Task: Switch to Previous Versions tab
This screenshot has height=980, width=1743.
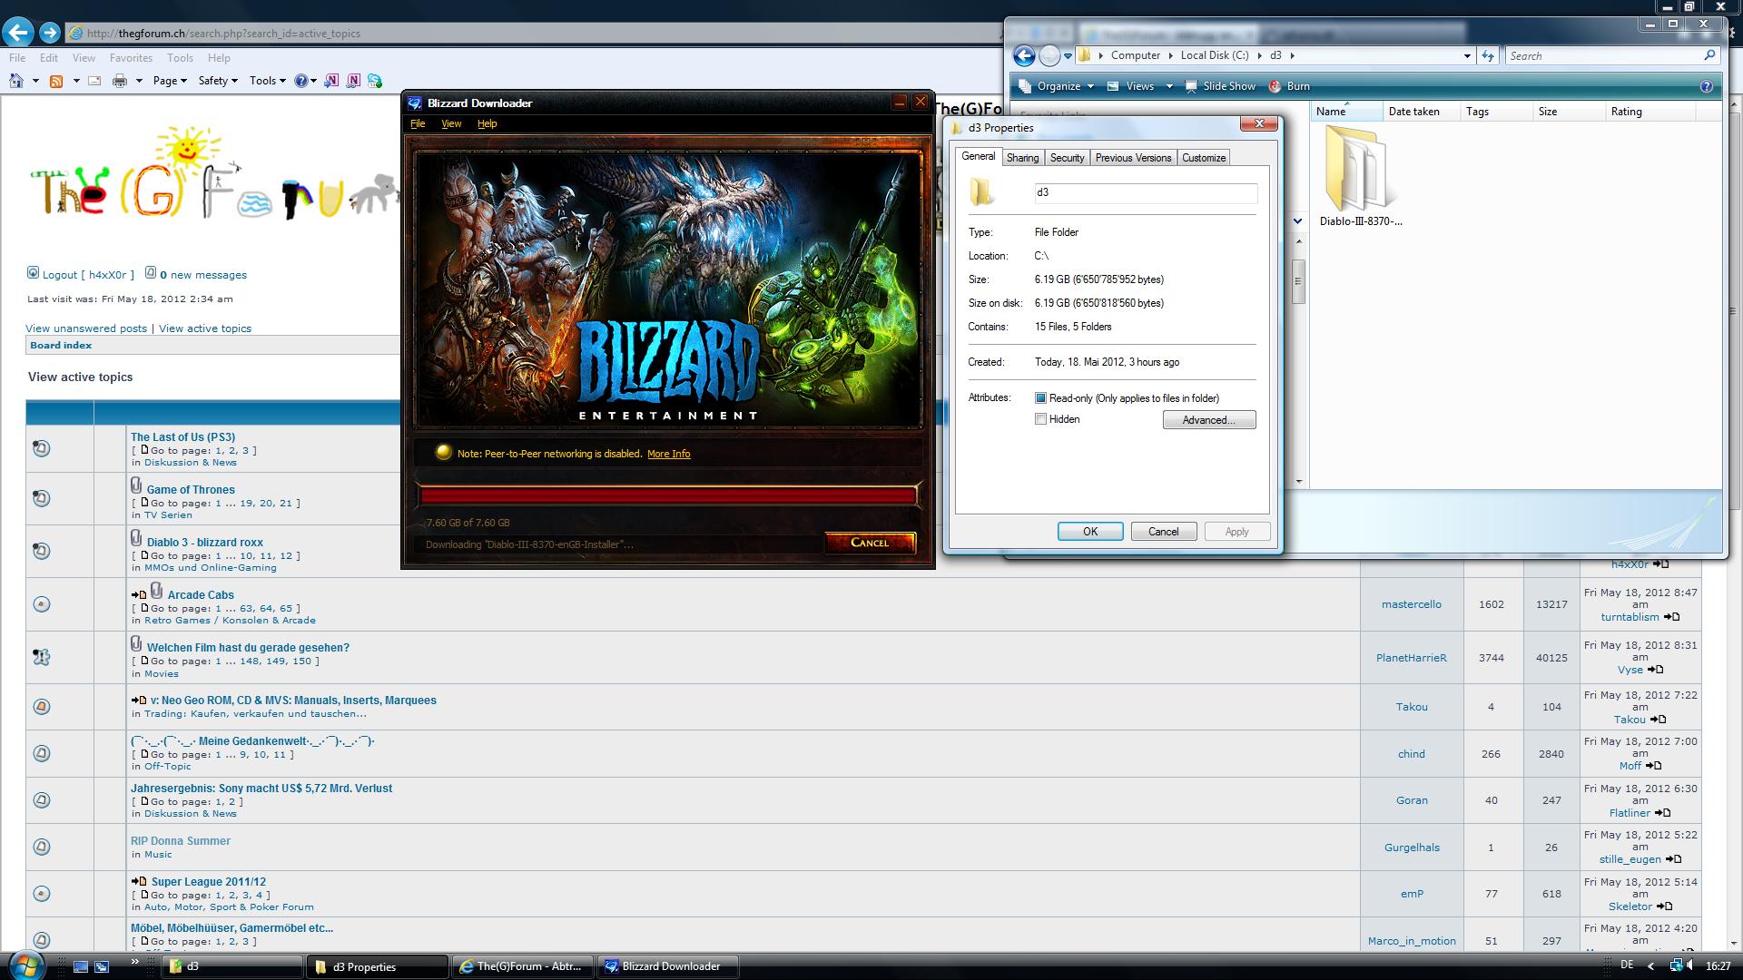Action: pyautogui.click(x=1133, y=158)
